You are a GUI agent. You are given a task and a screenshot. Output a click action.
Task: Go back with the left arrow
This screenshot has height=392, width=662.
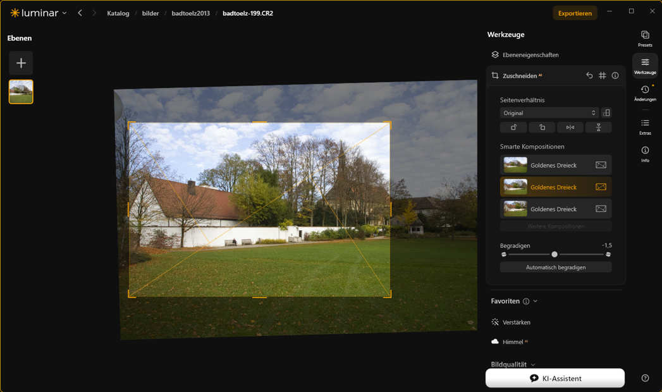tap(80, 13)
